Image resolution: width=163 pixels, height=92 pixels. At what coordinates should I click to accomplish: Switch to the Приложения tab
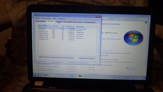[x=41, y=21]
